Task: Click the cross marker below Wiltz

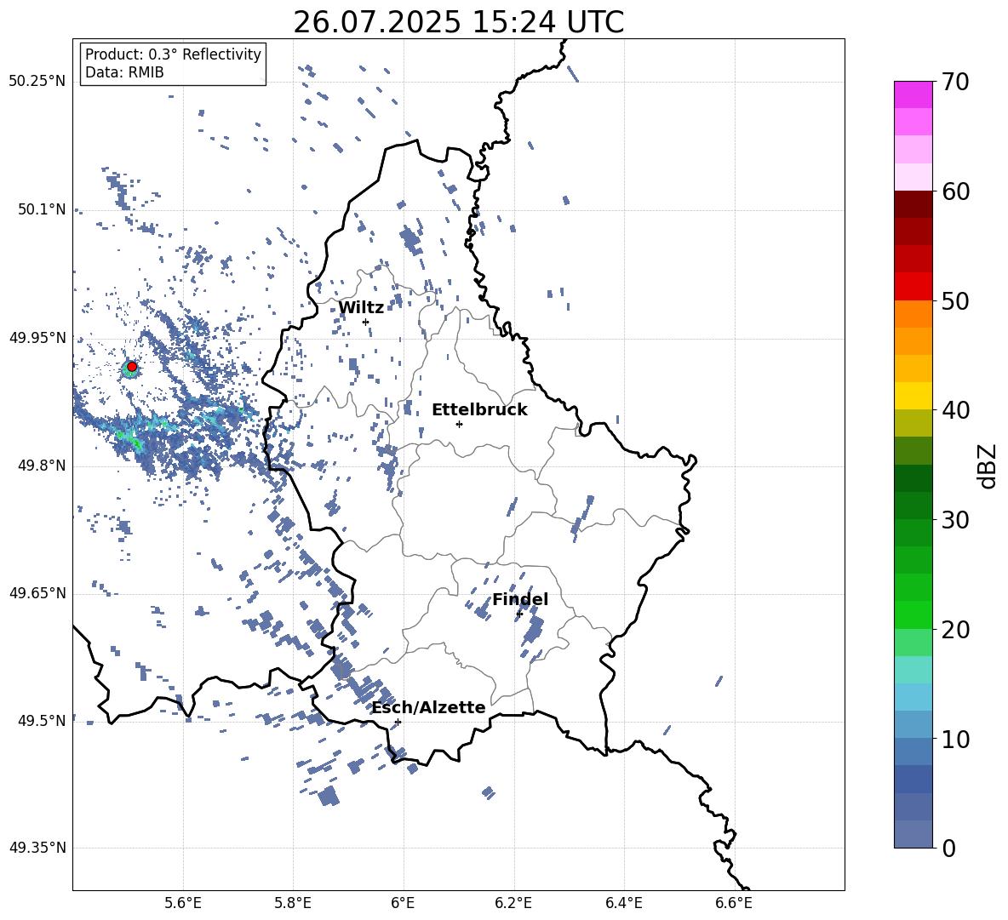Action: (x=366, y=322)
